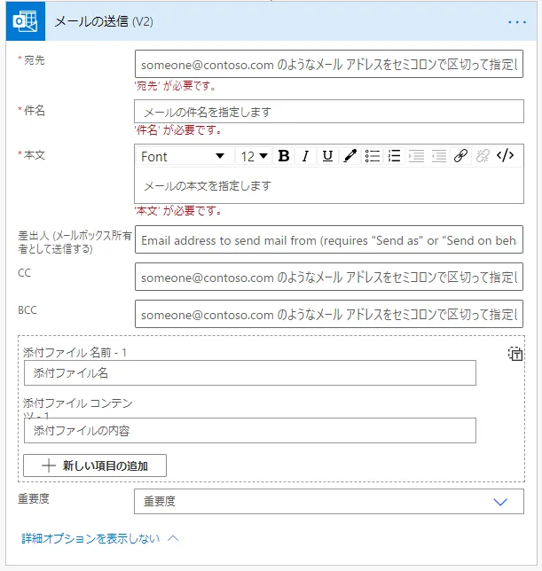The image size is (542, 571).
Task: Click the '件名' が必要です error text
Action: [x=178, y=130]
